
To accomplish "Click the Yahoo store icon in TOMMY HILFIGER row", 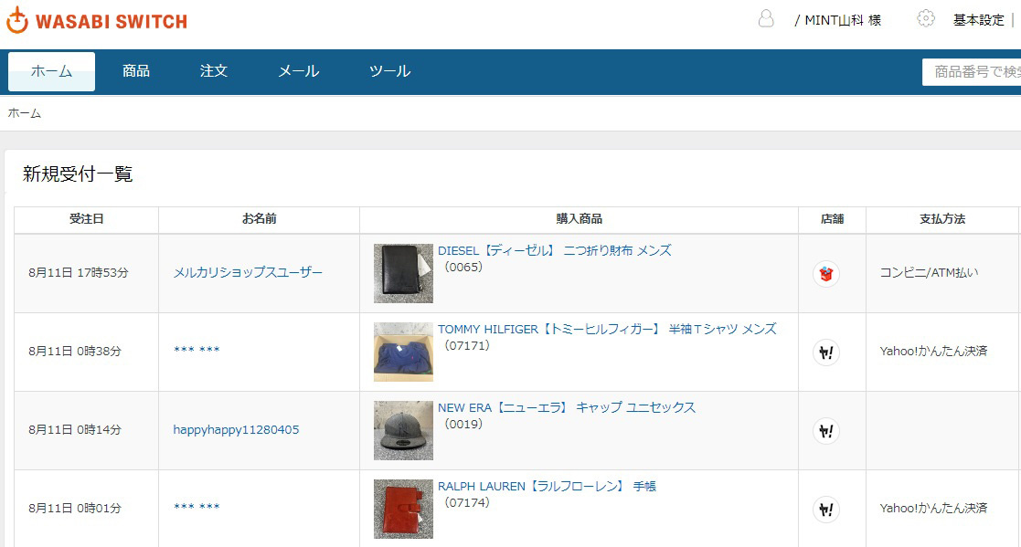I will (826, 352).
